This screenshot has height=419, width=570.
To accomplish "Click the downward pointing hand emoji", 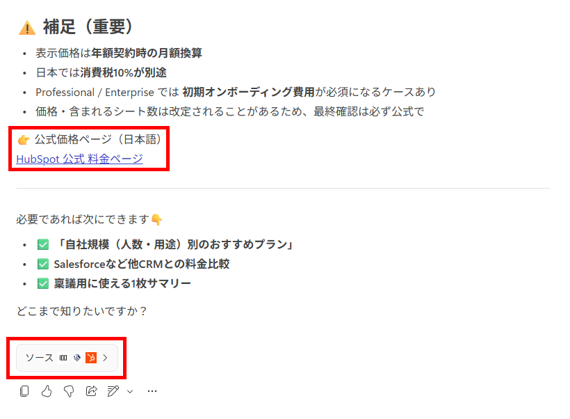I will pos(156,219).
